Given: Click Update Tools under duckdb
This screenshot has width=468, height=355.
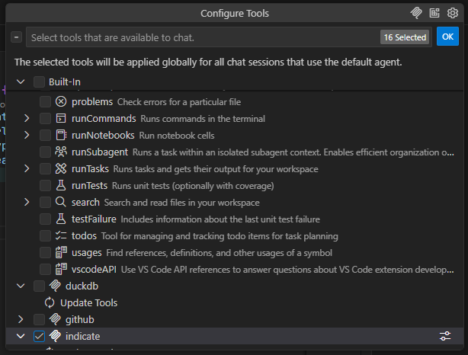Looking at the screenshot, I should pos(88,302).
